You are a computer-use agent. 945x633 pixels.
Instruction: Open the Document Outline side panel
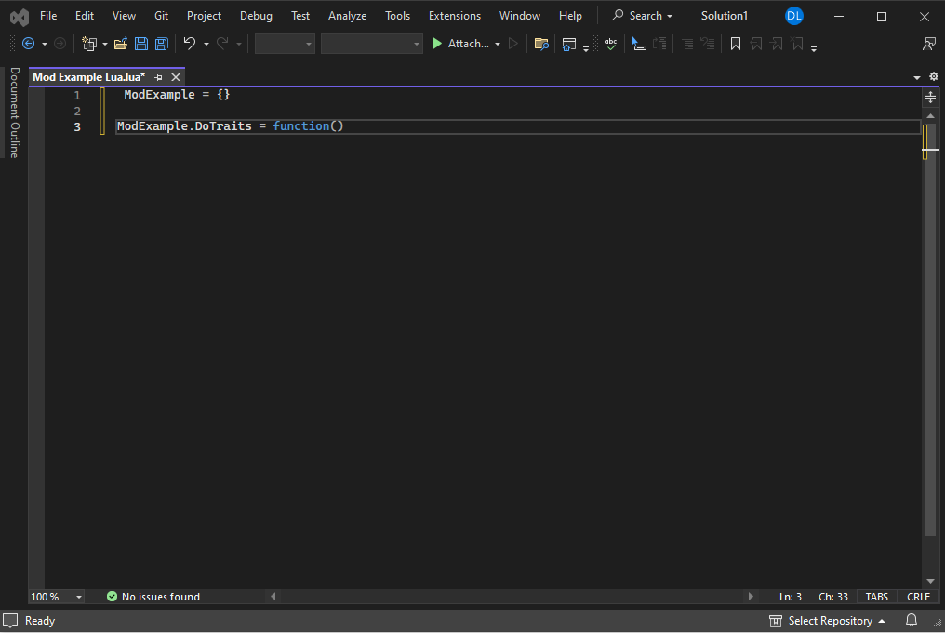pos(15,112)
